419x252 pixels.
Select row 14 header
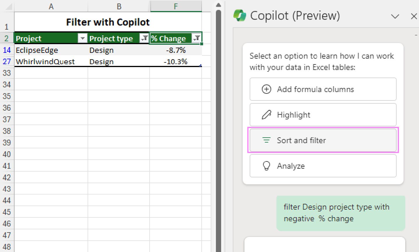click(x=7, y=50)
